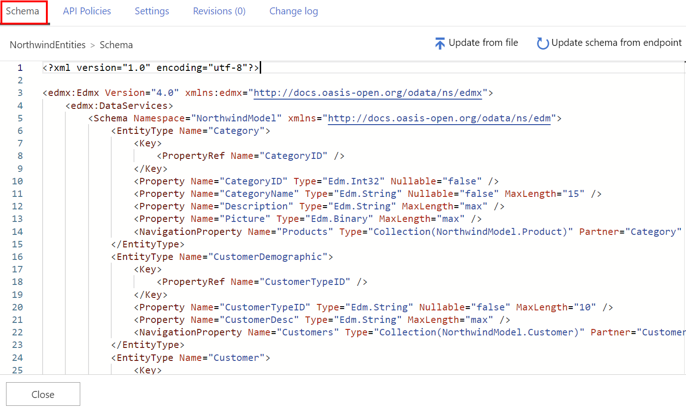The height and width of the screenshot is (410, 686).
Task: Follow the oasis edm namespace URL link
Action: tap(439, 118)
